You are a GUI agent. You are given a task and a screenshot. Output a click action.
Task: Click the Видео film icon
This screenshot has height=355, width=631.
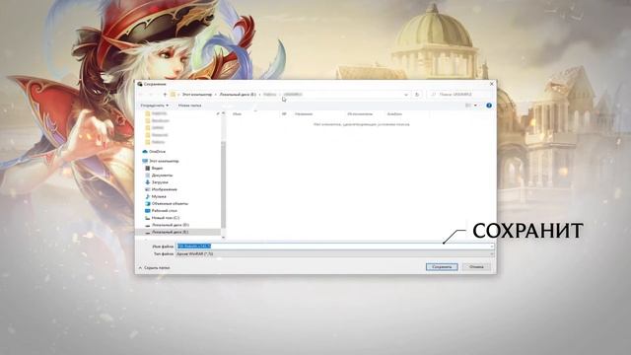[148, 168]
